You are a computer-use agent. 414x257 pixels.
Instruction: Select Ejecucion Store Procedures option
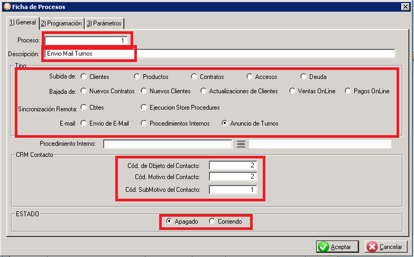(144, 108)
